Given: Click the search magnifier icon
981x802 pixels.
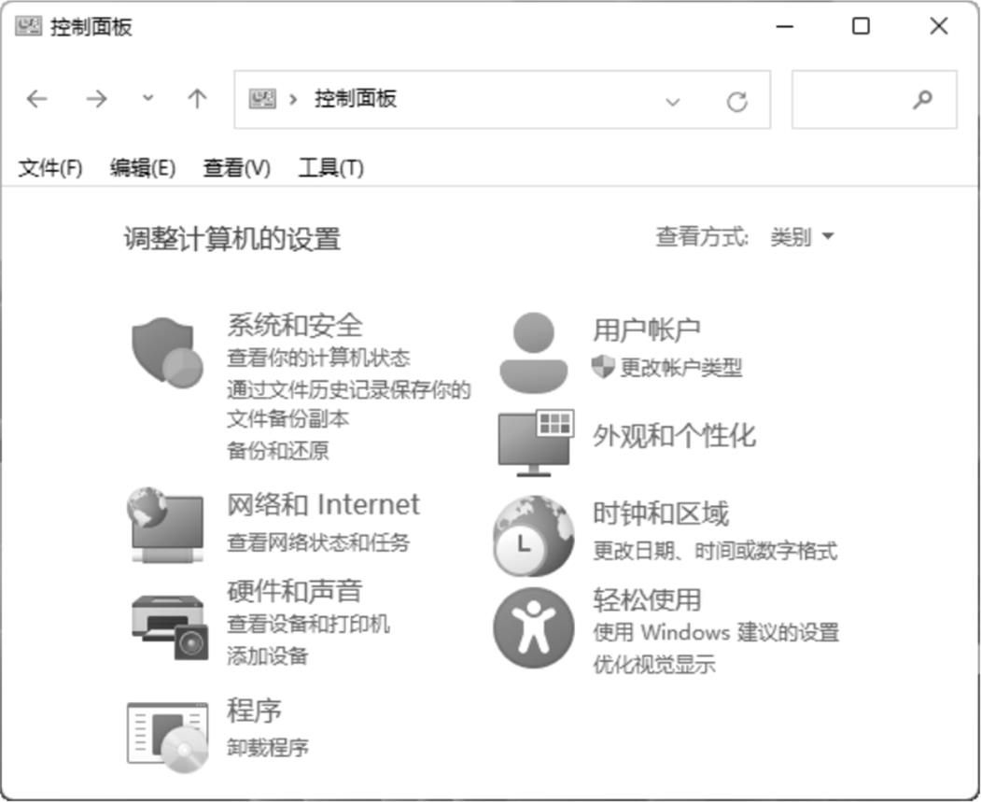Looking at the screenshot, I should tap(922, 100).
